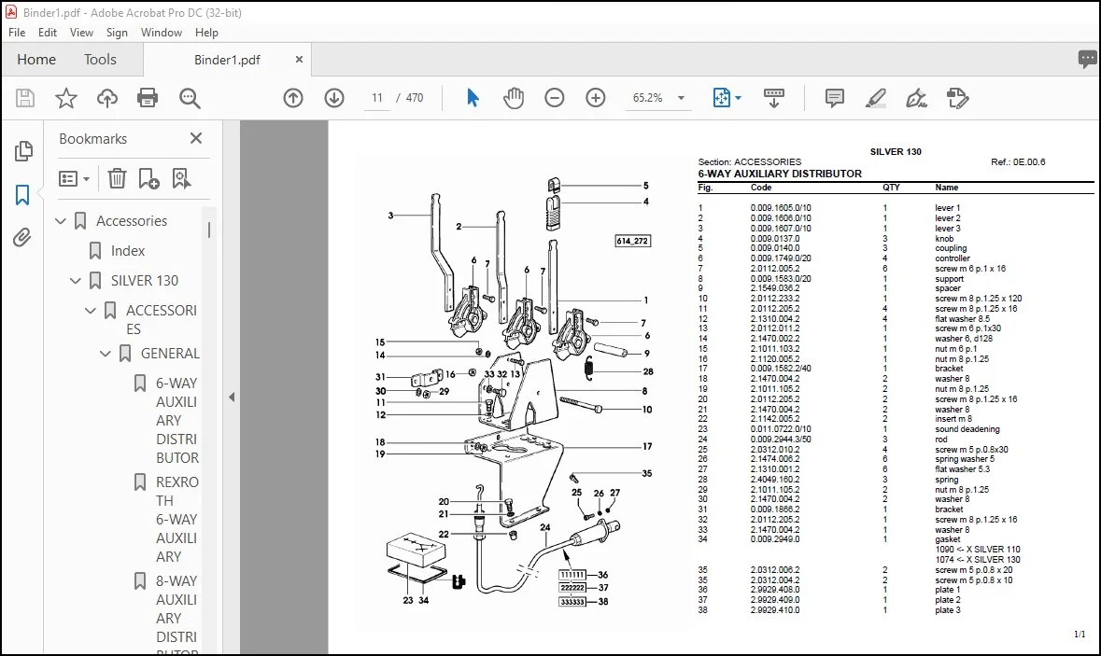Screen dimensions: 1101x656
Task: Click the 65.2% zoom value field
Action: click(x=647, y=98)
